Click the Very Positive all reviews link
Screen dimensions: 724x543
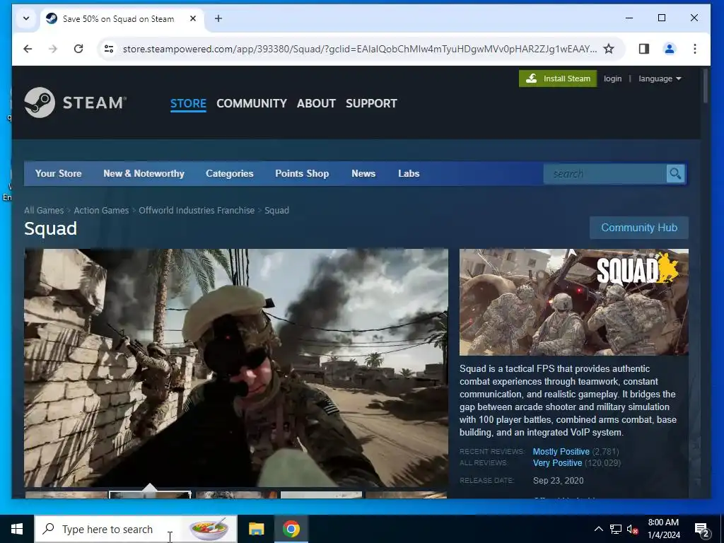click(557, 463)
